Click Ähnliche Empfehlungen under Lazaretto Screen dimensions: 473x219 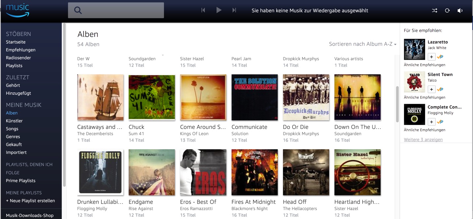(x=425, y=65)
